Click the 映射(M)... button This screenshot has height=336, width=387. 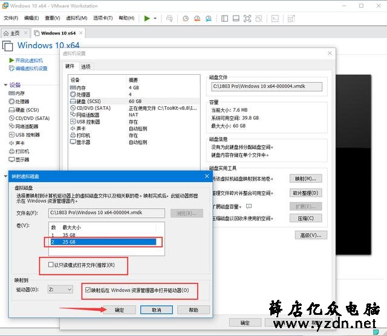(305, 179)
